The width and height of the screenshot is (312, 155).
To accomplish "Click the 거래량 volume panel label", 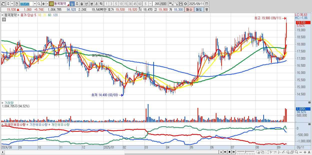I will click(9, 103).
